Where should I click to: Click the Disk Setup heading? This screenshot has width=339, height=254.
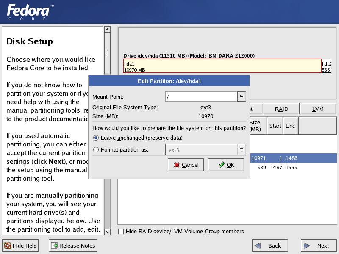pyautogui.click(x=30, y=41)
